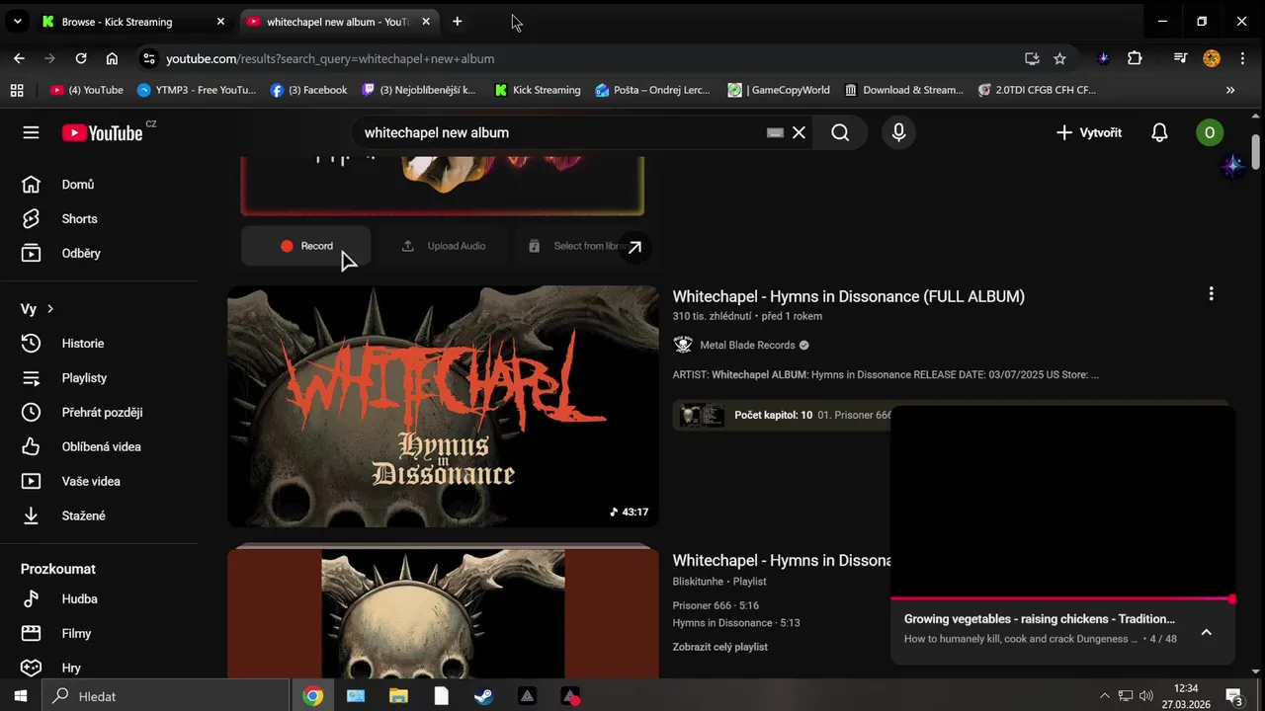This screenshot has height=711, width=1265.
Task: Click the miniplayer video area
Action: click(1062, 501)
